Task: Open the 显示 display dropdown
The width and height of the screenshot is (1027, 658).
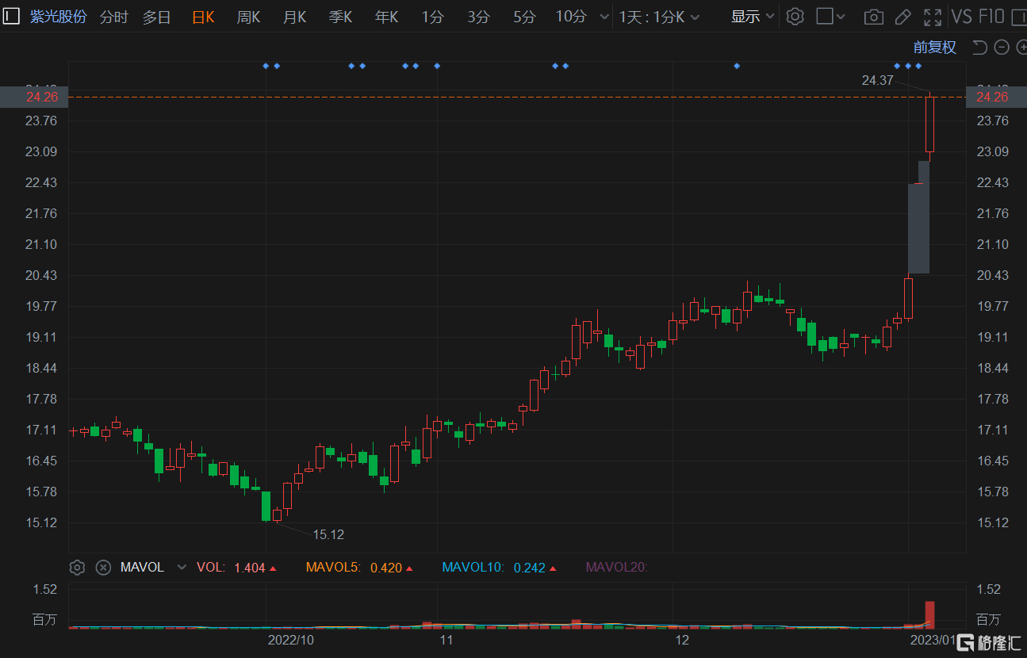Action: coord(753,17)
